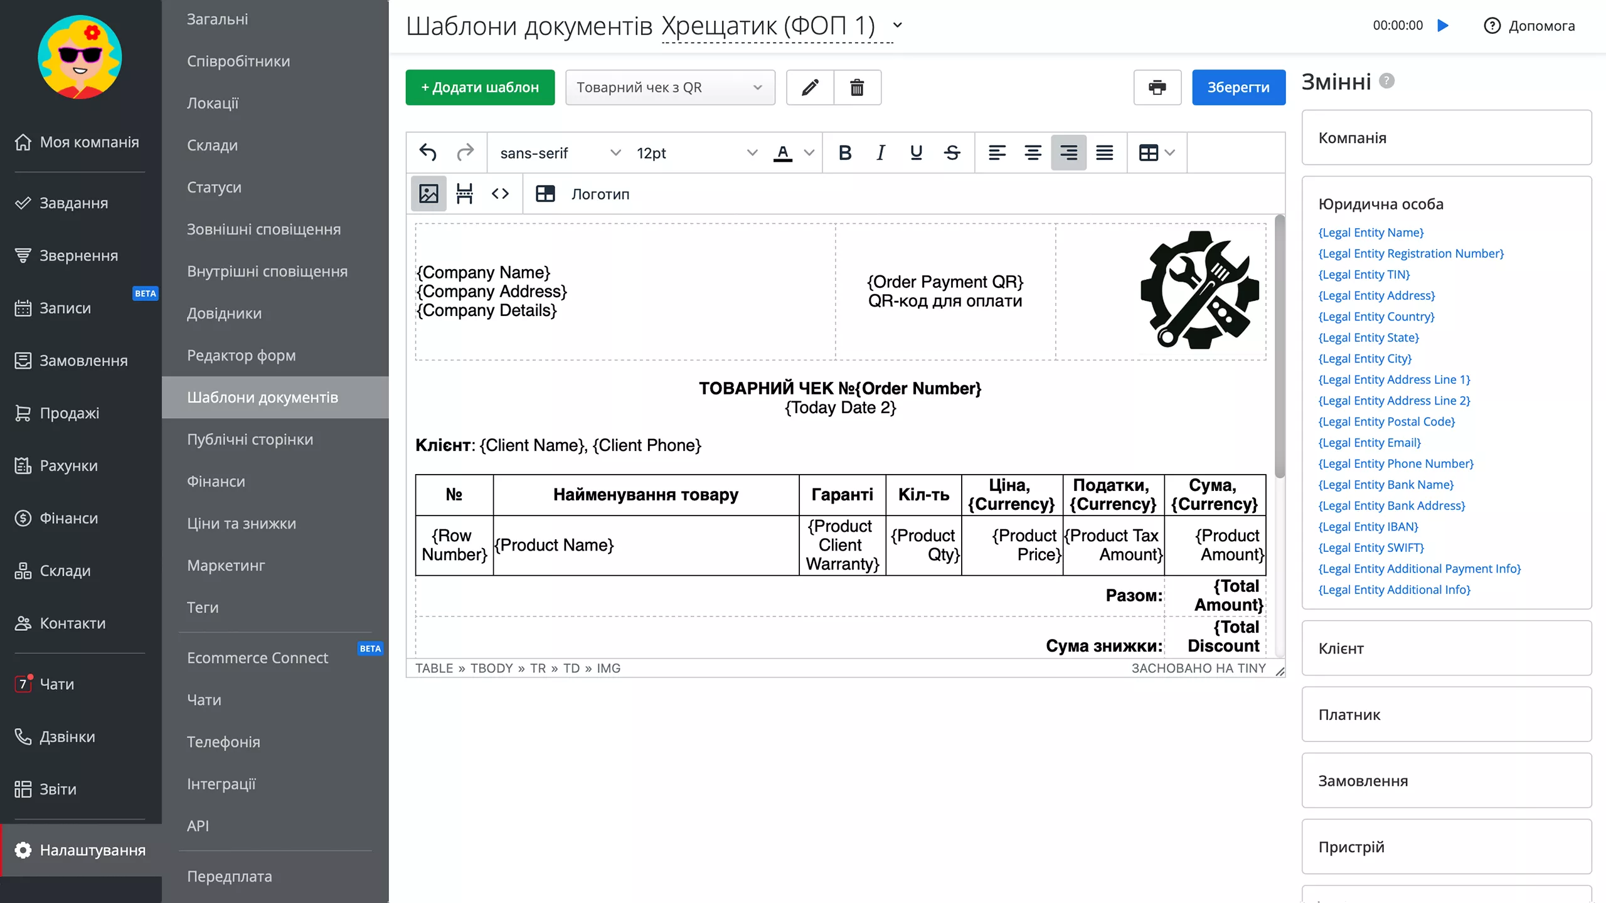1606x903 pixels.
Task: Click the insert image icon
Action: pos(428,194)
